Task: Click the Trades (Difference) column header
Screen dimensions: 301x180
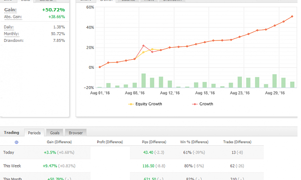Action: [x=237, y=142]
